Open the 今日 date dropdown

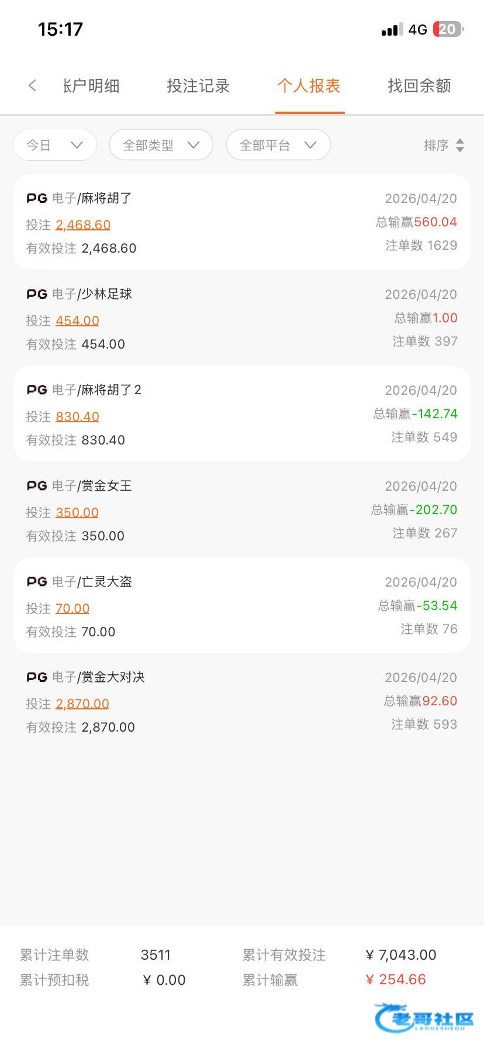click(x=55, y=145)
